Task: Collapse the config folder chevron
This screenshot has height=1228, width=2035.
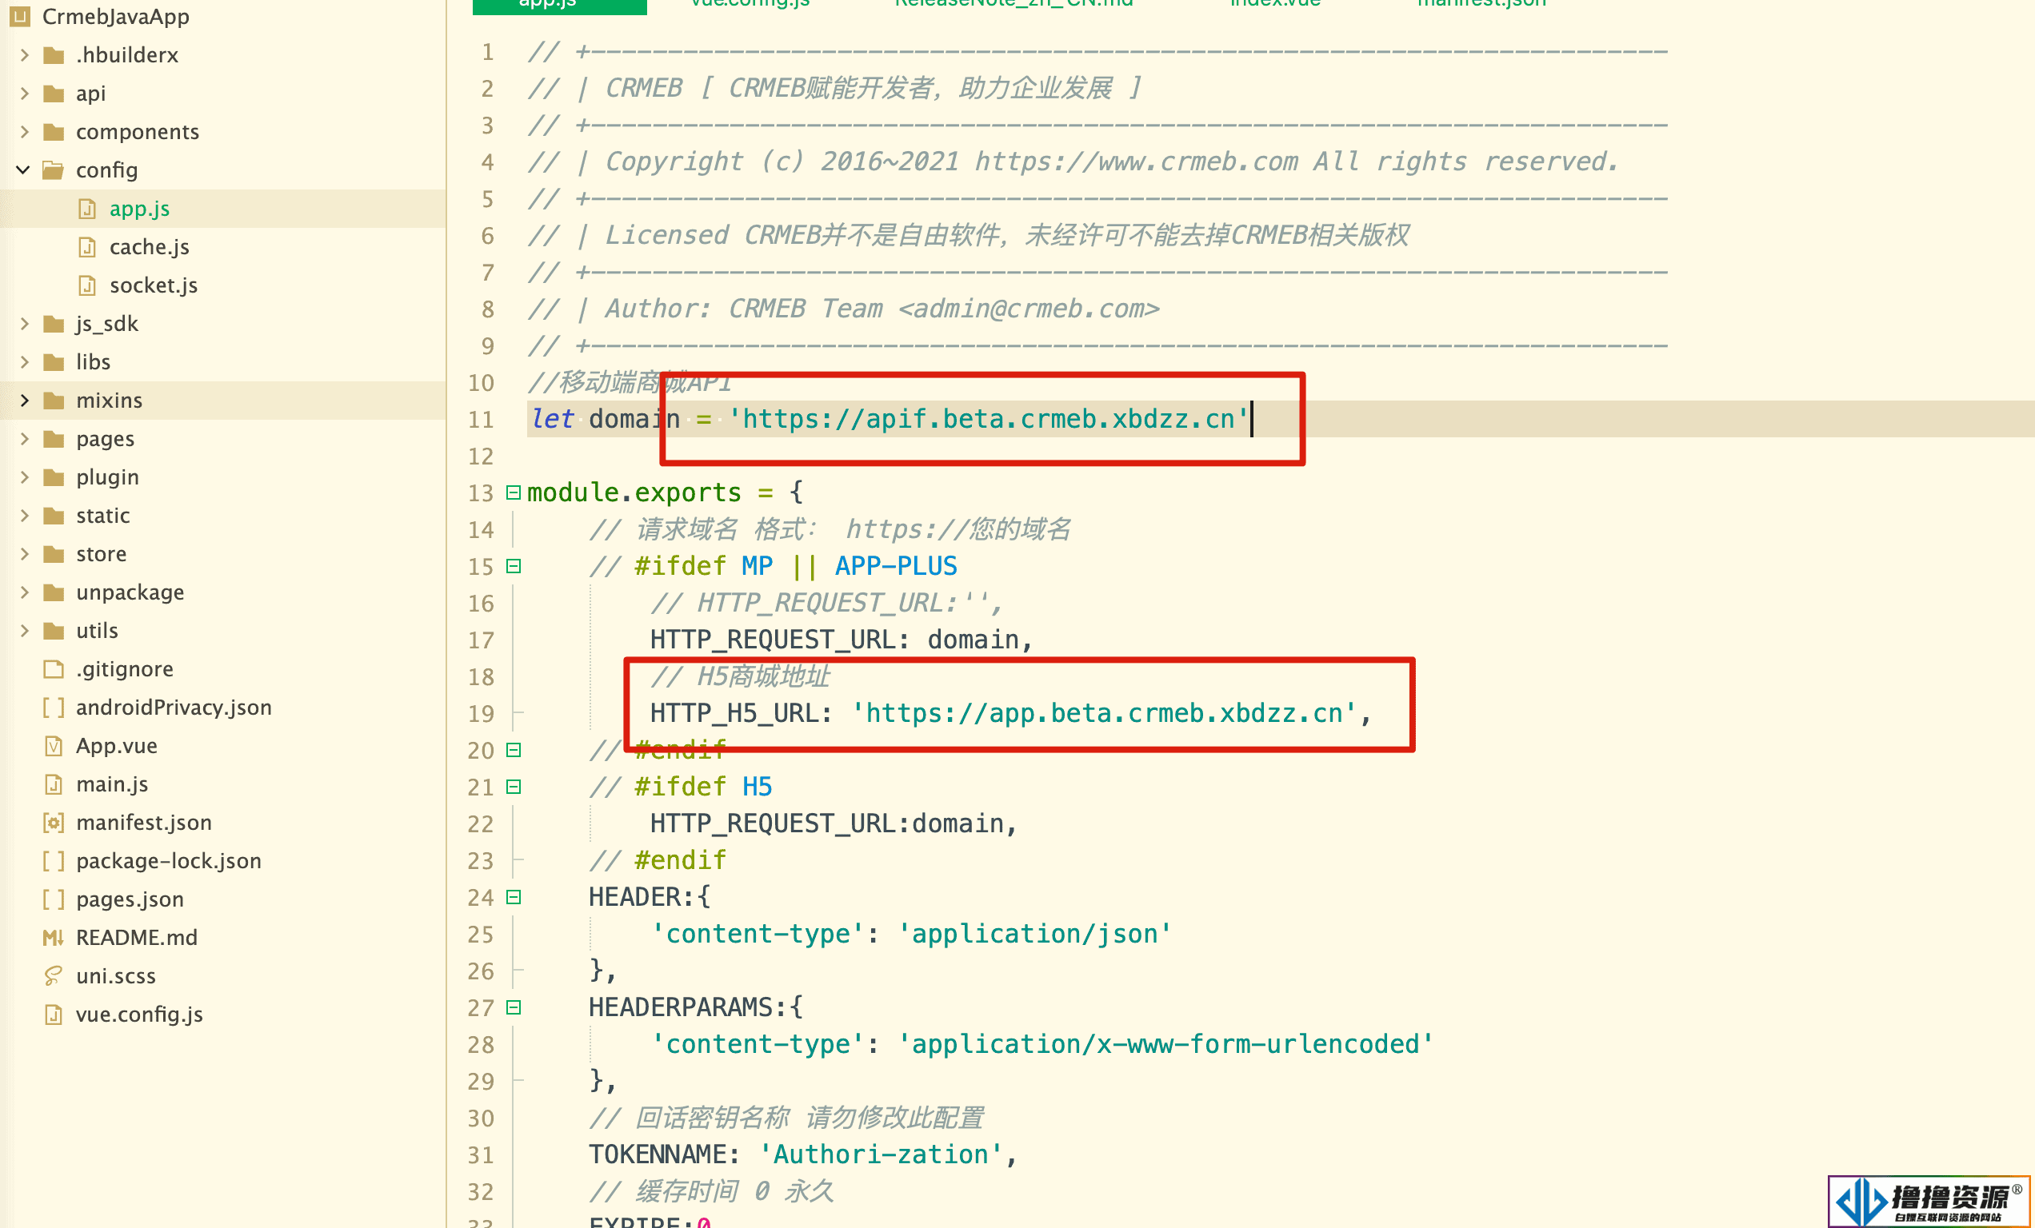Action: pyautogui.click(x=23, y=170)
